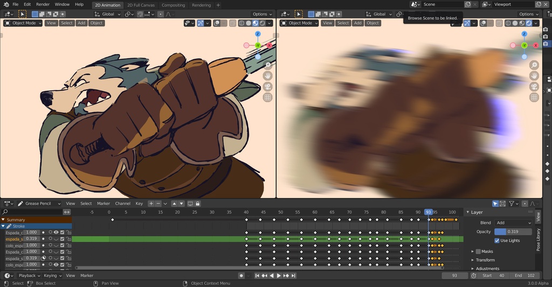Click the camera view icon in left viewport
Viewport: 552px width, 287px height.
pos(267,87)
